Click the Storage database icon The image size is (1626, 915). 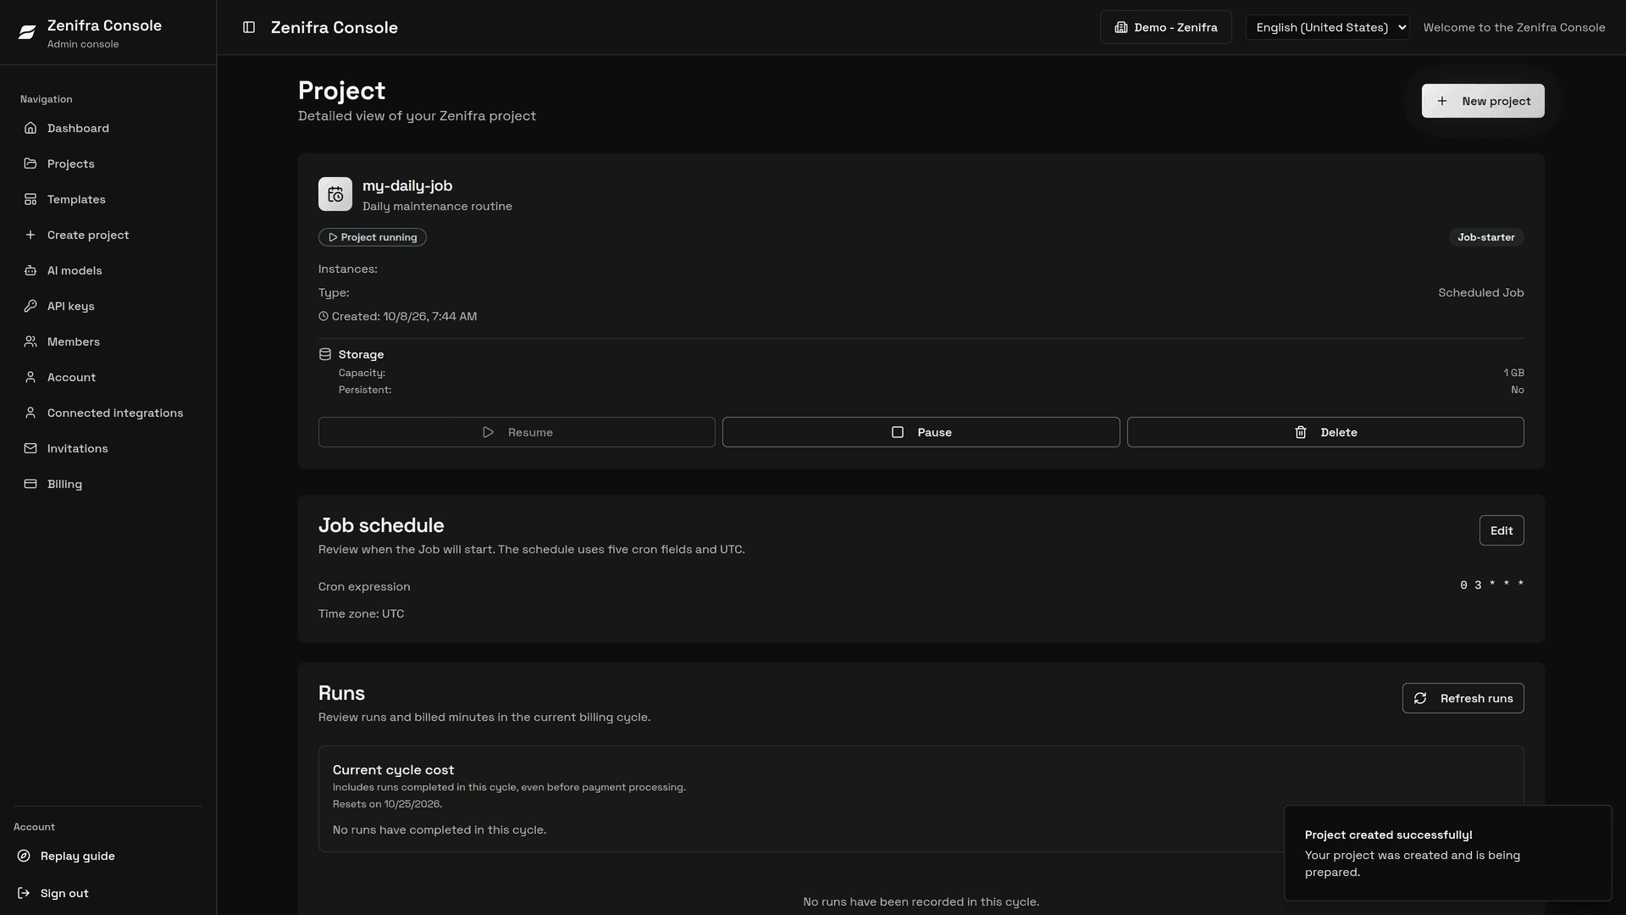pyautogui.click(x=325, y=354)
